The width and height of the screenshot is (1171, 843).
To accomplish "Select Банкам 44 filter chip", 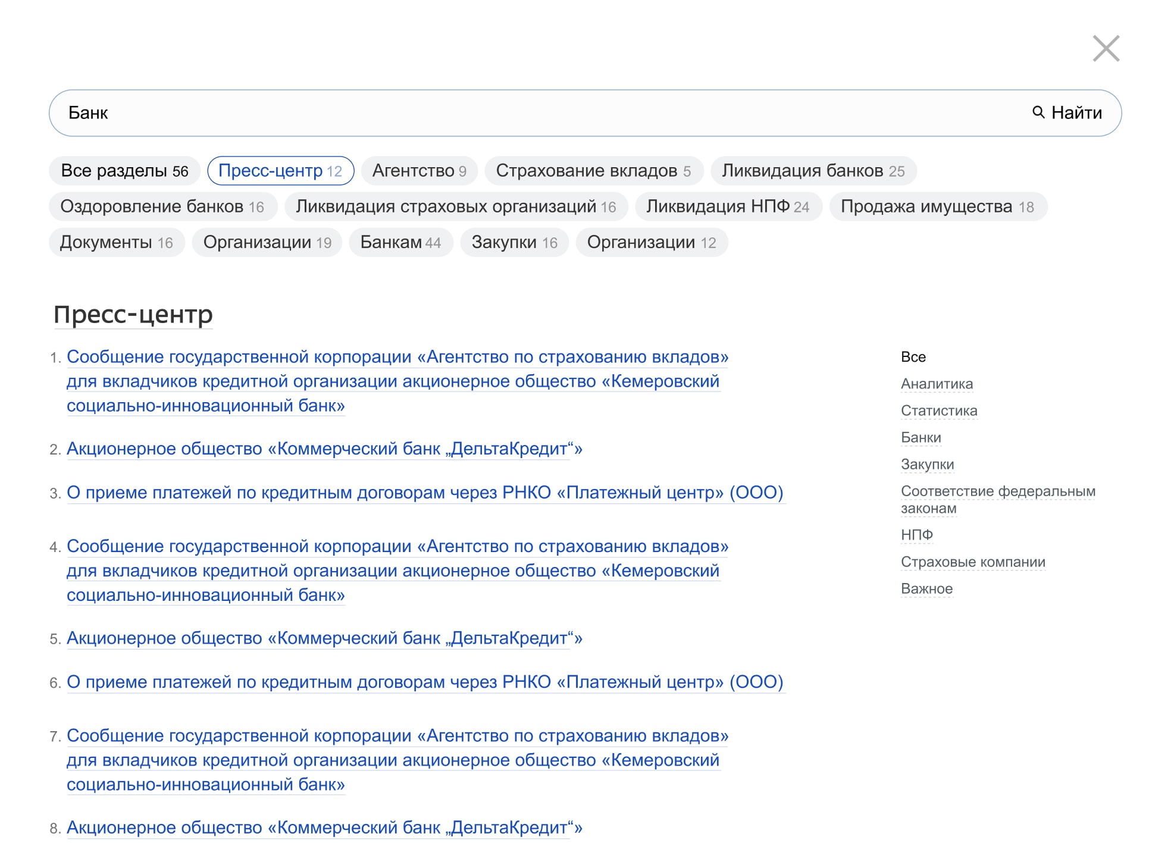I will point(400,243).
